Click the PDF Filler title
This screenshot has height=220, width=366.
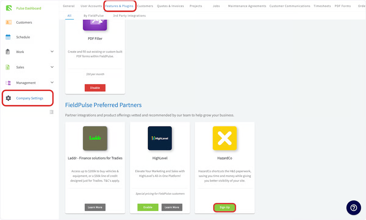[x=95, y=39]
